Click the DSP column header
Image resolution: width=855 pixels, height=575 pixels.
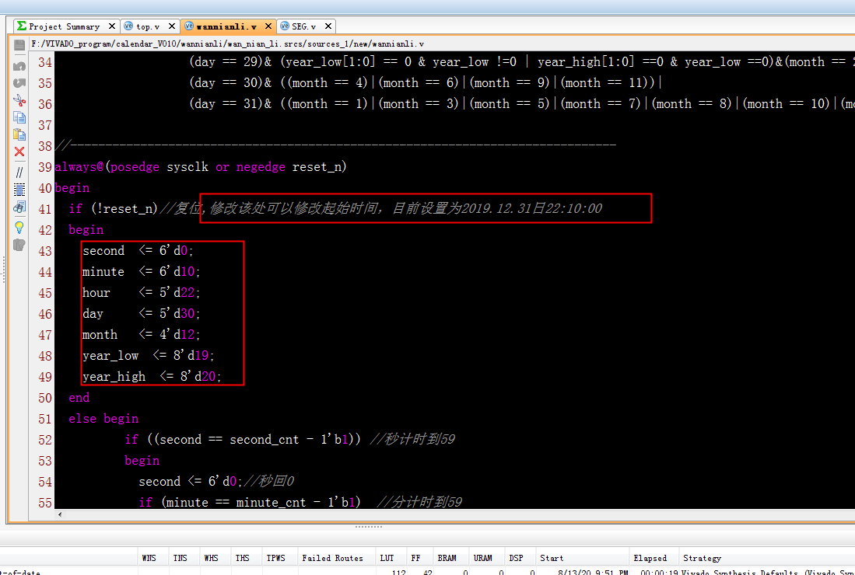click(x=516, y=558)
